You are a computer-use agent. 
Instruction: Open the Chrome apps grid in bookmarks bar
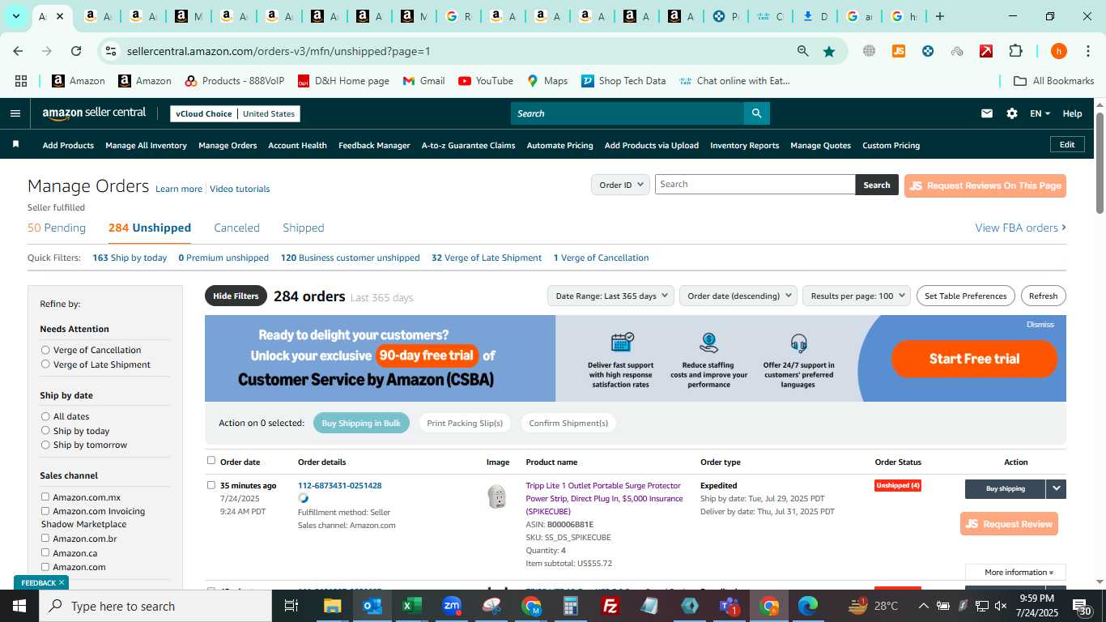(21, 81)
